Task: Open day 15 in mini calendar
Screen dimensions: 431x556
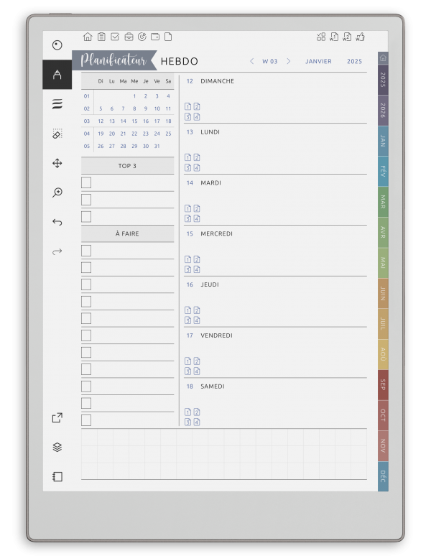Action: coord(134,121)
